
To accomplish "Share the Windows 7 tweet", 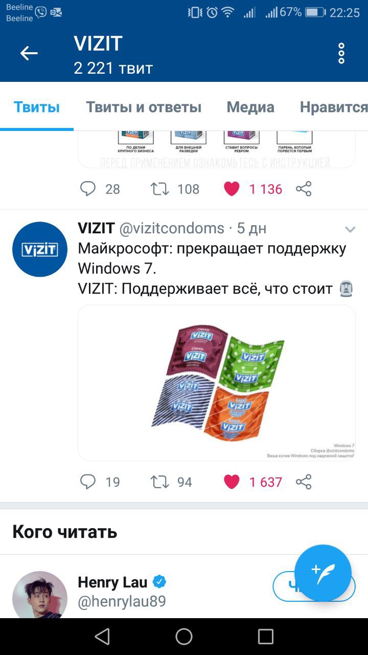I will pos(304,482).
